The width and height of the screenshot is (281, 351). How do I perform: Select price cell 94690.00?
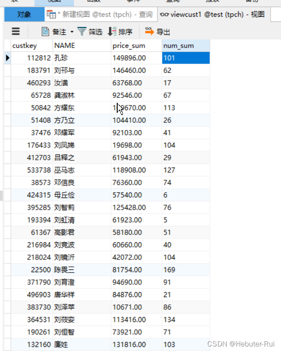(x=137, y=282)
